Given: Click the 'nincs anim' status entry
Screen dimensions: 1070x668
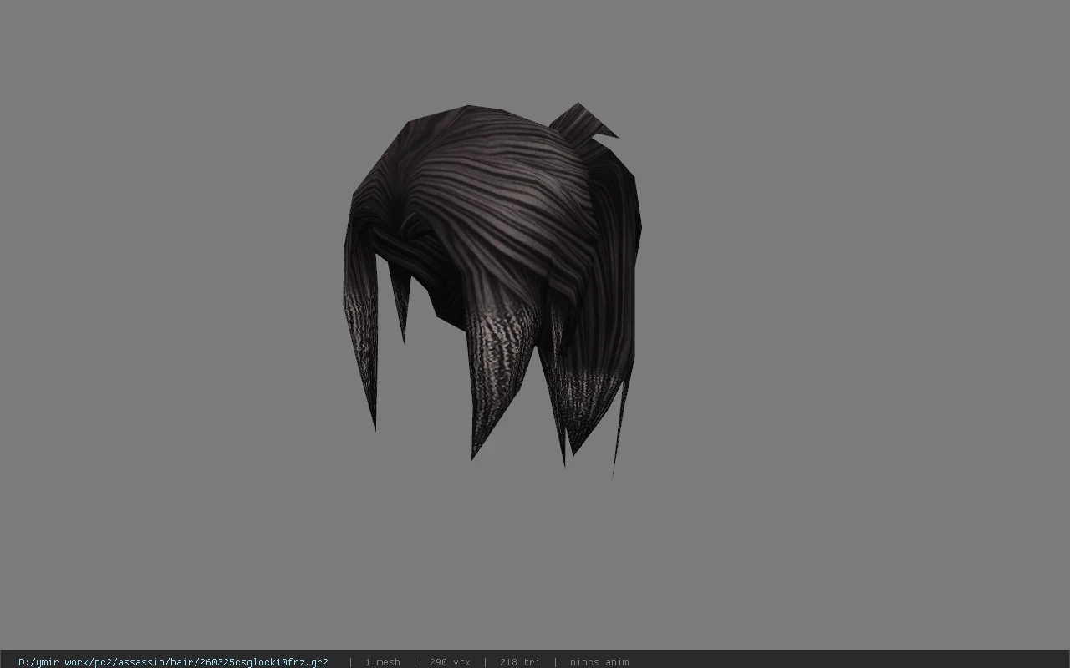Looking at the screenshot, I should [x=599, y=662].
